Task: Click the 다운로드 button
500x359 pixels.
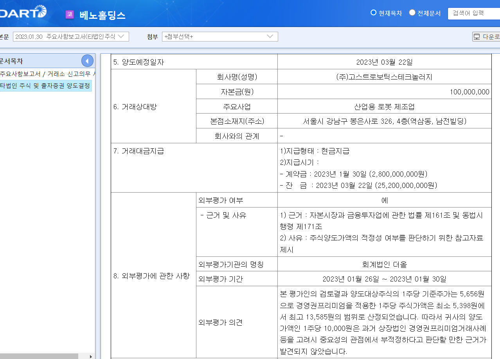Action: click(x=486, y=37)
